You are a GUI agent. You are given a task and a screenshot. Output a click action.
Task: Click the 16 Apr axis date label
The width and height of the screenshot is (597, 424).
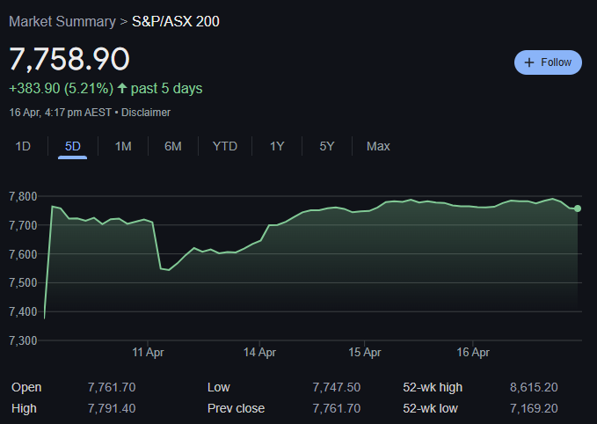473,352
